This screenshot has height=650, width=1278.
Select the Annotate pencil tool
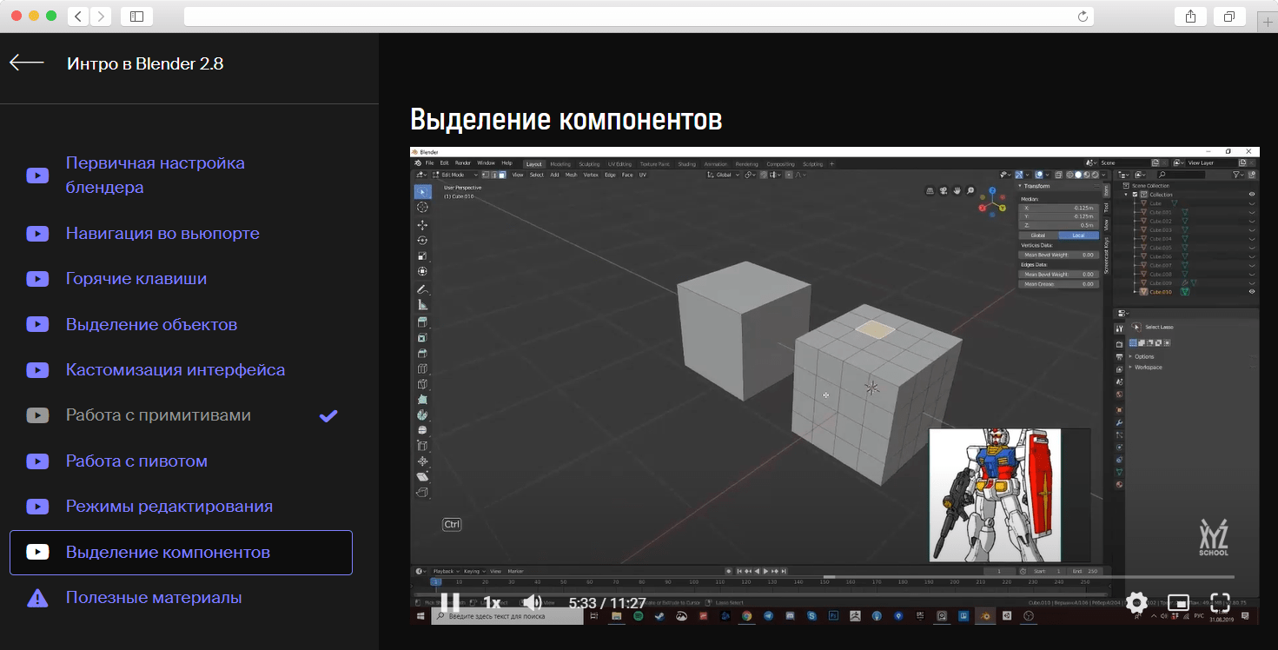(422, 289)
